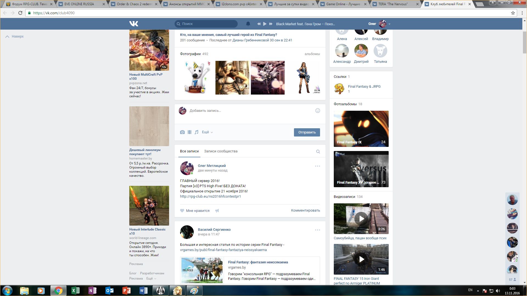Switch to the Форум RPG-CLUB browser tab

(29, 4)
